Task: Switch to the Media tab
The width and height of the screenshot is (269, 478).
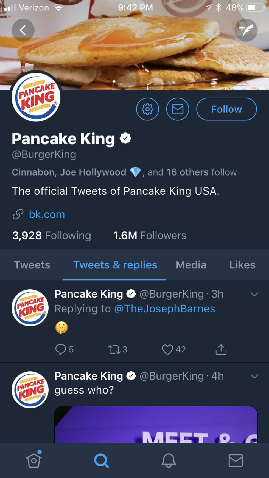Action: 191,265
